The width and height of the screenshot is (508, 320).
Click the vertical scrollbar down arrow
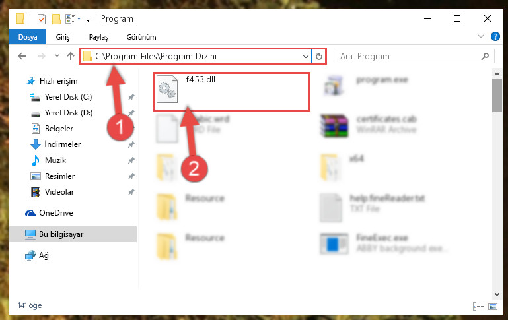497,294
